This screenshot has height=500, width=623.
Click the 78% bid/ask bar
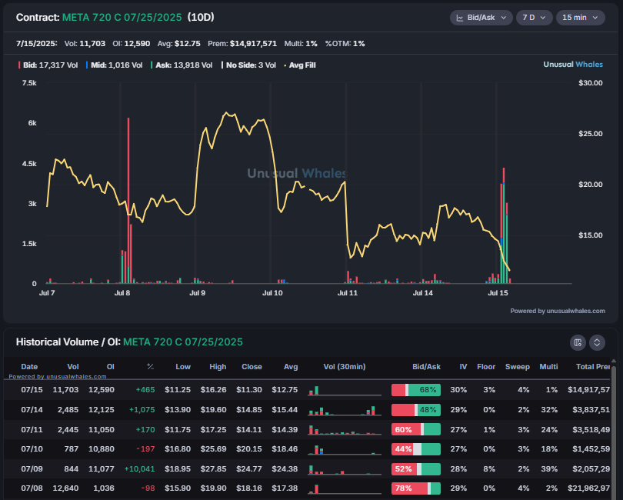click(x=416, y=488)
